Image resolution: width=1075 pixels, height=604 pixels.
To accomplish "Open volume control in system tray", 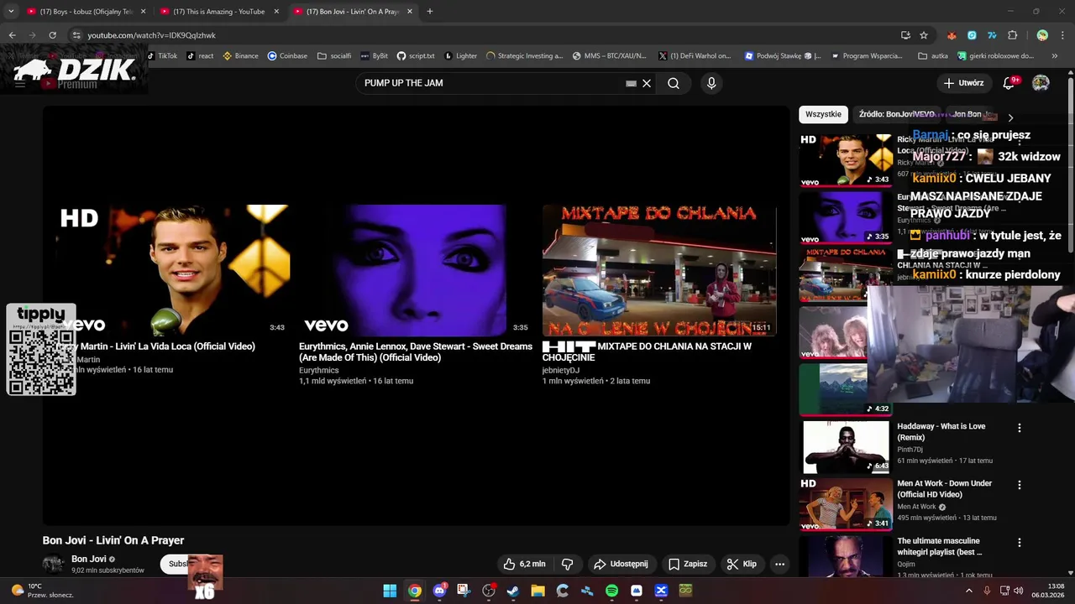I will (x=1020, y=591).
